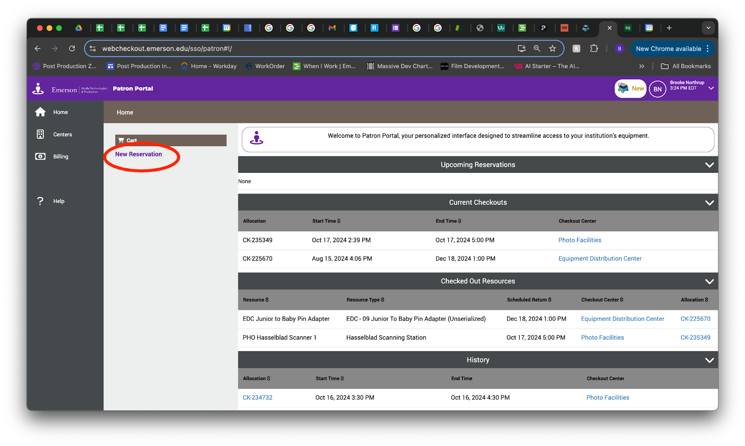Collapse the History section

pyautogui.click(x=709, y=360)
